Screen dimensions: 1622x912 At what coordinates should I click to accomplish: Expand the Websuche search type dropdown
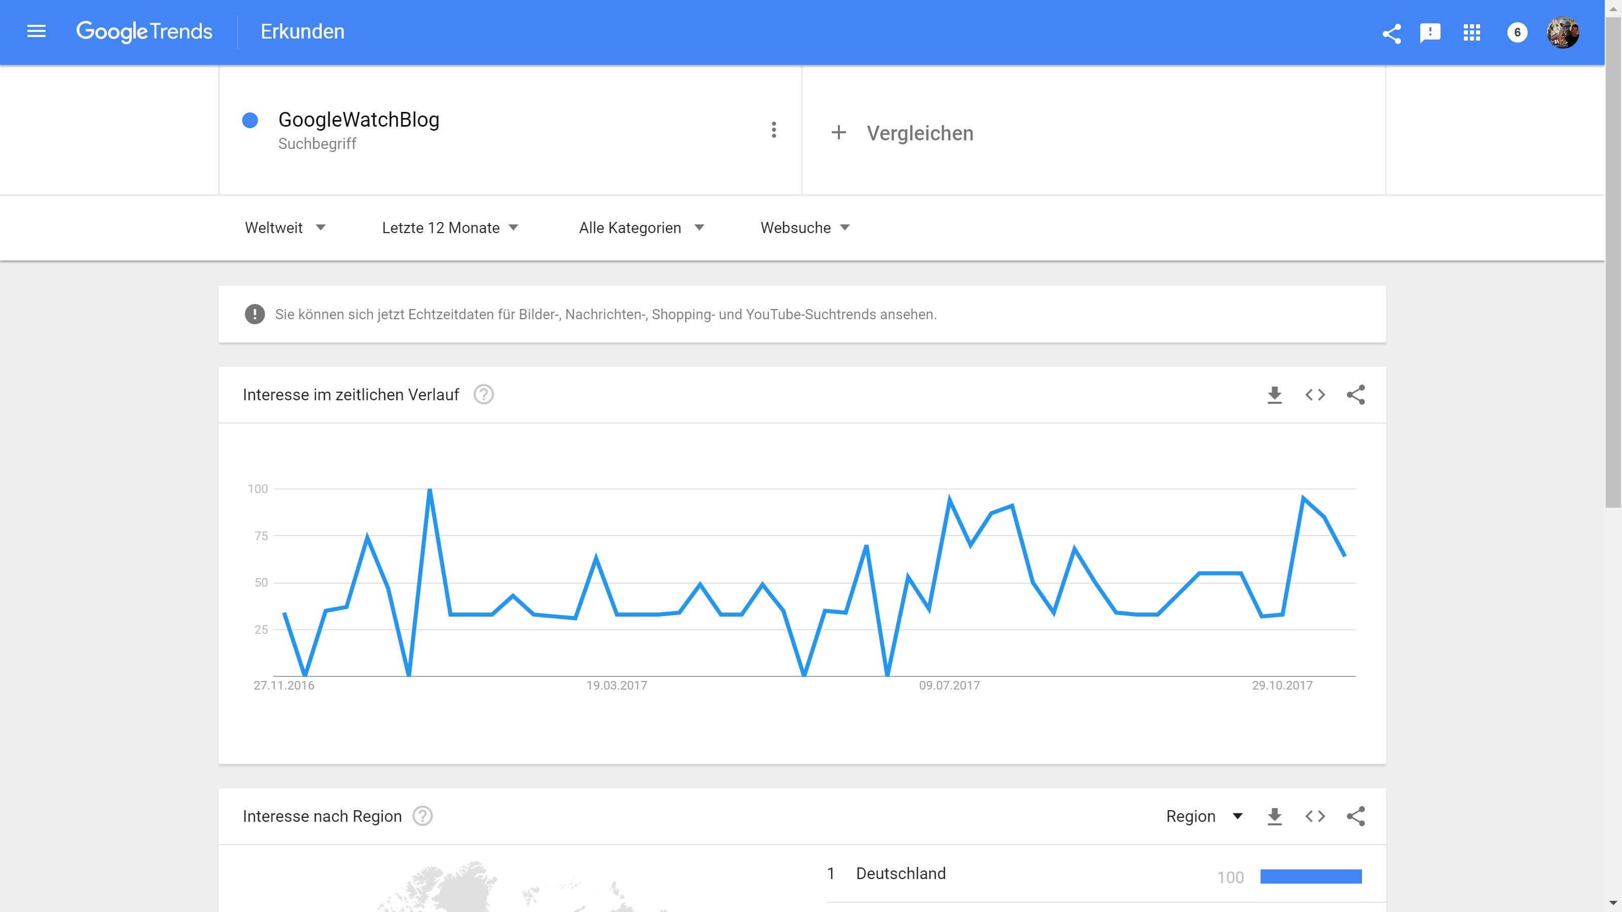[805, 228]
